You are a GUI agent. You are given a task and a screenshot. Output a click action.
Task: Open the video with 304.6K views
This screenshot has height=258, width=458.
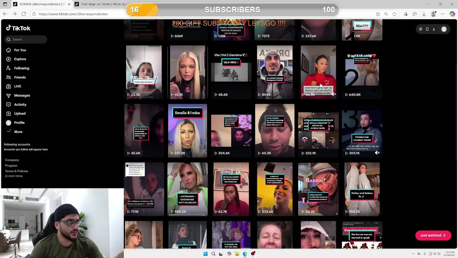pos(231,131)
